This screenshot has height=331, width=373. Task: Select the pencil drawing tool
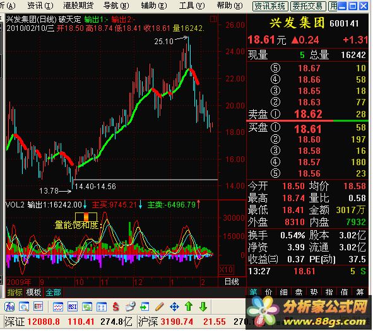[160, 307]
